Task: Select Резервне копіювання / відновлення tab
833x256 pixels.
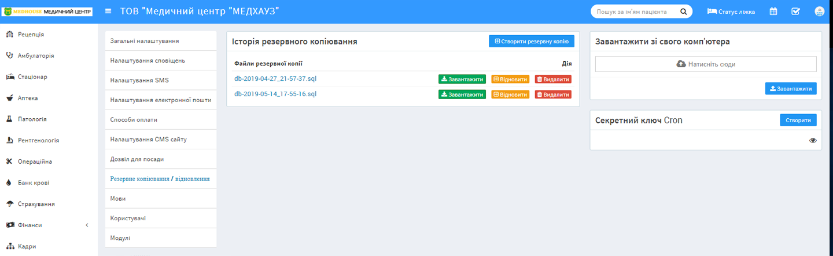Action: click(161, 179)
